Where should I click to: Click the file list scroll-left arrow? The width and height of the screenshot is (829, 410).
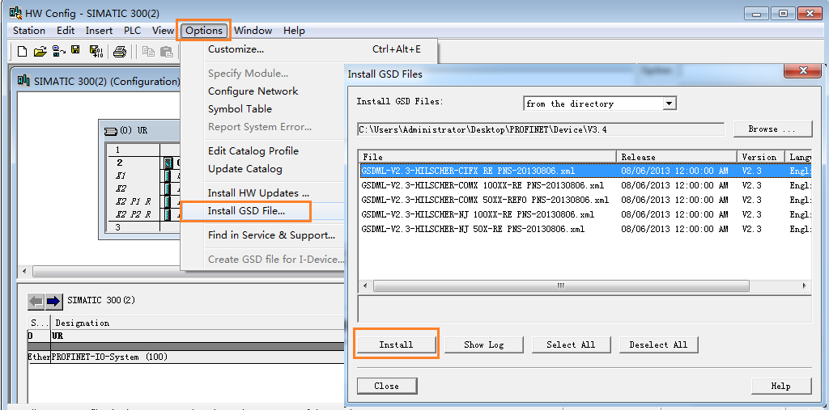click(365, 285)
